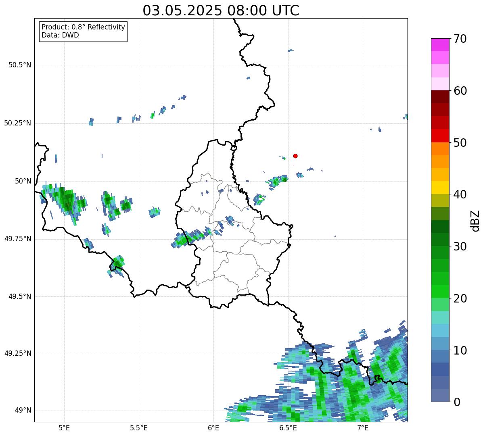Click the 7°E longitude label
The width and height of the screenshot is (485, 436).
(x=363, y=428)
